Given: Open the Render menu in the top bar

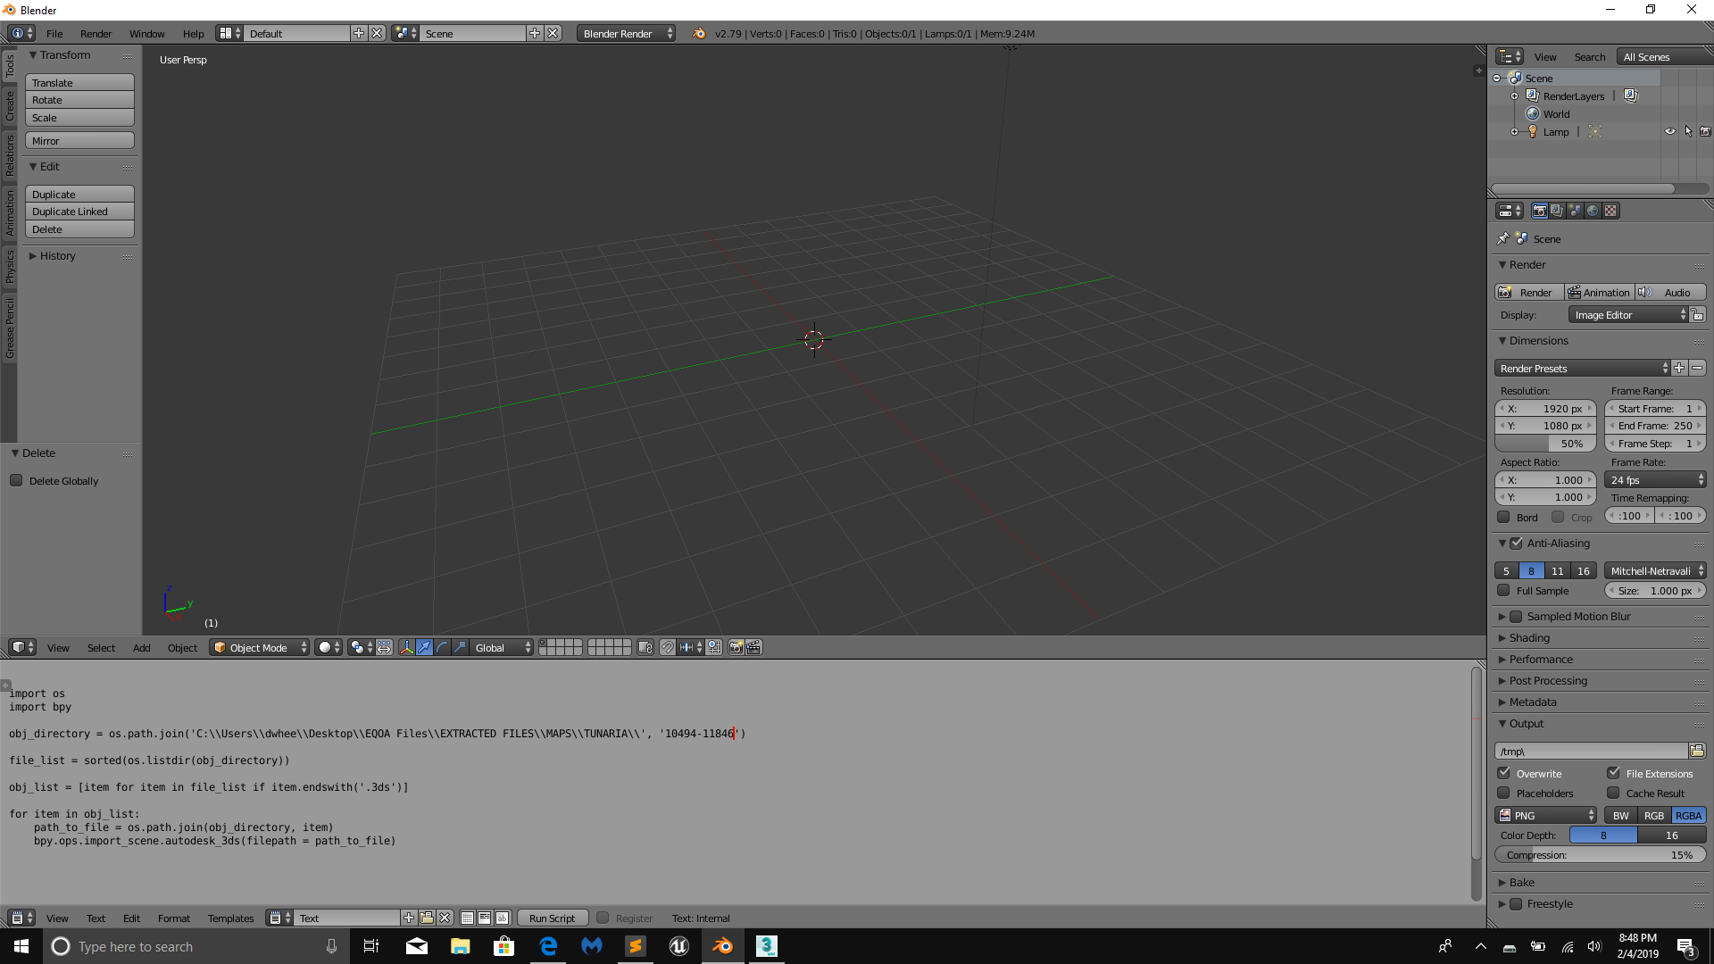Looking at the screenshot, I should [96, 33].
